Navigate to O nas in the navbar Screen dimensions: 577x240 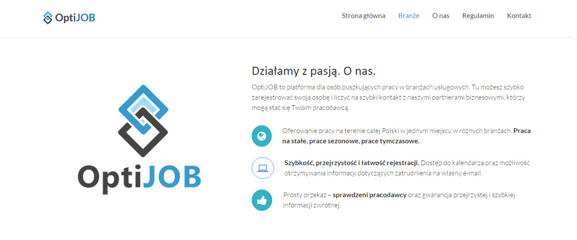pyautogui.click(x=441, y=15)
